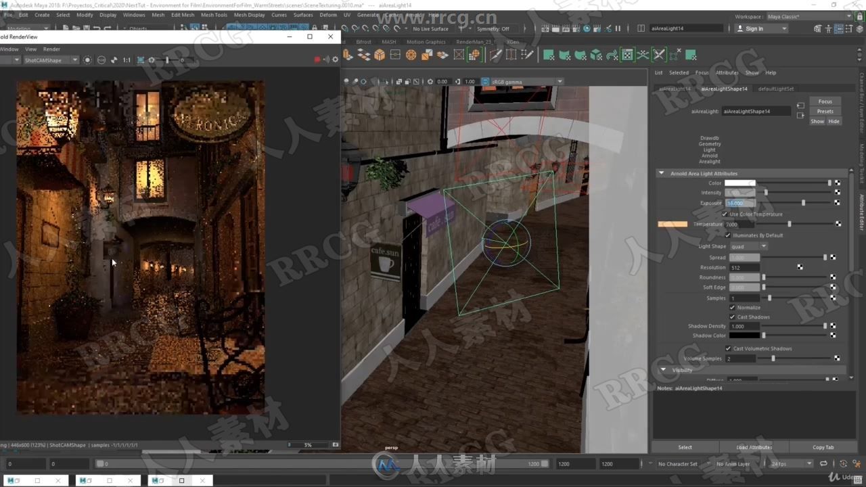This screenshot has height=487, width=866.
Task: Click the Copy Tab button
Action: [823, 447]
